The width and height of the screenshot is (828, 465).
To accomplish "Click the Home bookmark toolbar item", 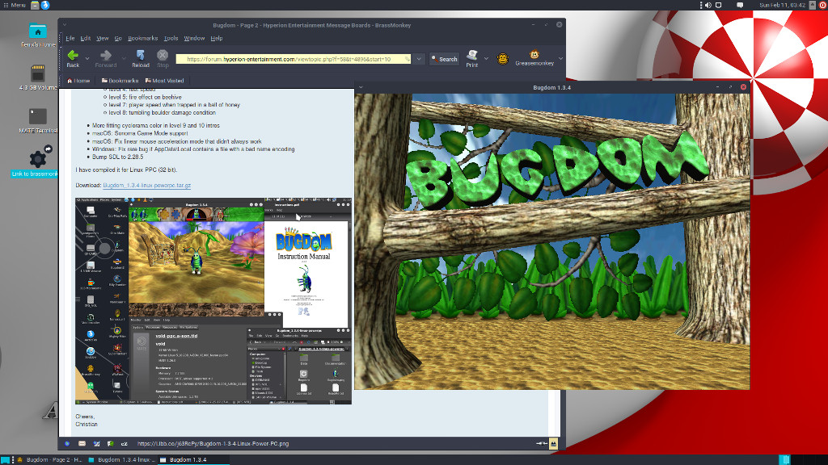I will (x=78, y=81).
